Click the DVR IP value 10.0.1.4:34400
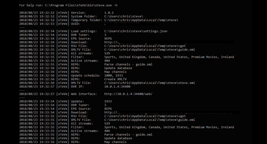 [117, 87]
